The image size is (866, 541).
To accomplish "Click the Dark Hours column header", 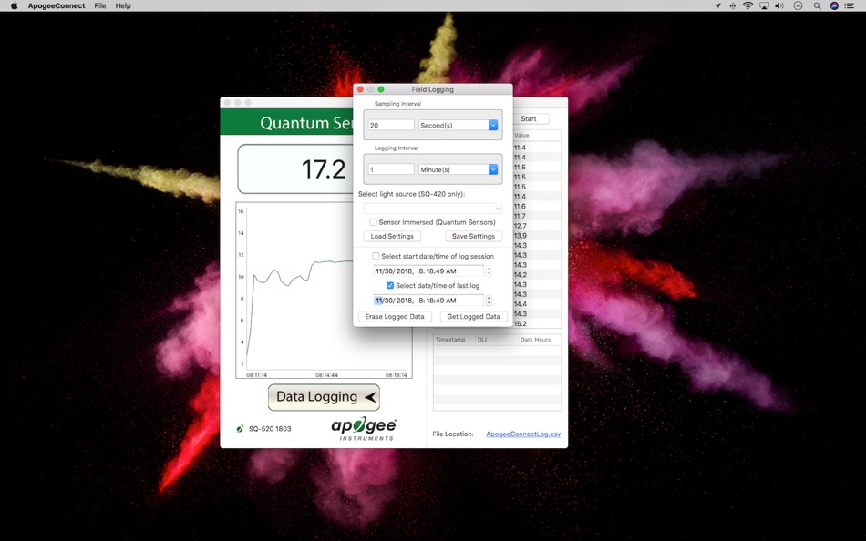I will click(539, 340).
